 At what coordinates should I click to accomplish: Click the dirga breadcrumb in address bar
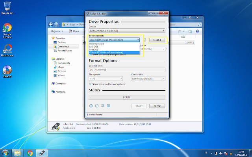(72, 24)
